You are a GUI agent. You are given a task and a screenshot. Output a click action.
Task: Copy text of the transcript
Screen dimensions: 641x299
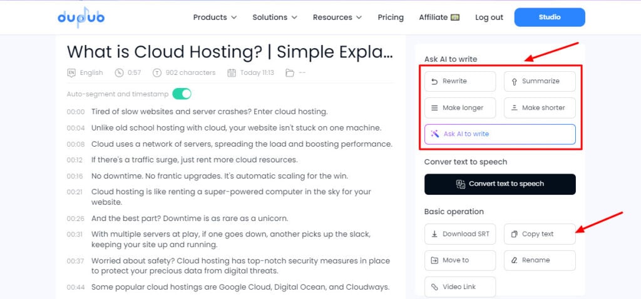pyautogui.click(x=539, y=234)
